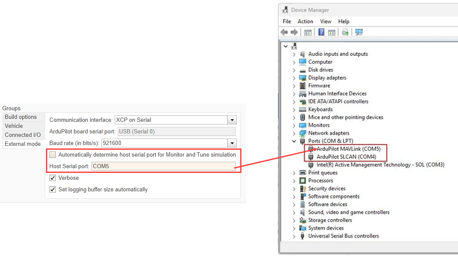Click the Forward arrow in Device Manager toolbar
The width and height of the screenshot is (458, 263).
click(x=294, y=32)
